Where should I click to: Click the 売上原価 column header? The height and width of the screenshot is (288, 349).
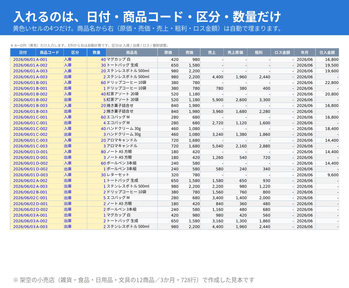pos(235,52)
